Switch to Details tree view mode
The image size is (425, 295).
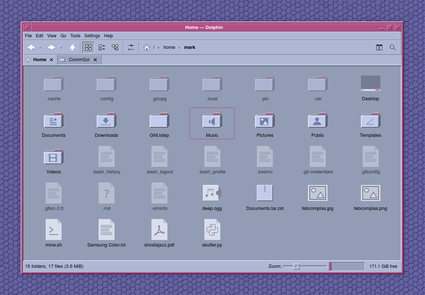[x=115, y=47]
